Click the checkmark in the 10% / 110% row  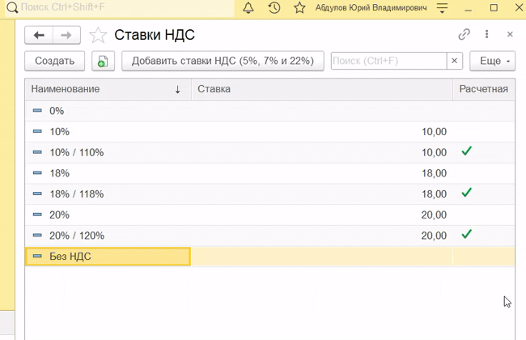(x=466, y=151)
